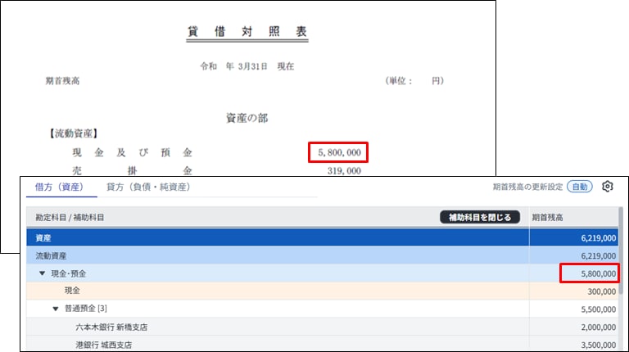Collapse the 現金・預金 row triangle
629x352 pixels.
click(x=43, y=273)
